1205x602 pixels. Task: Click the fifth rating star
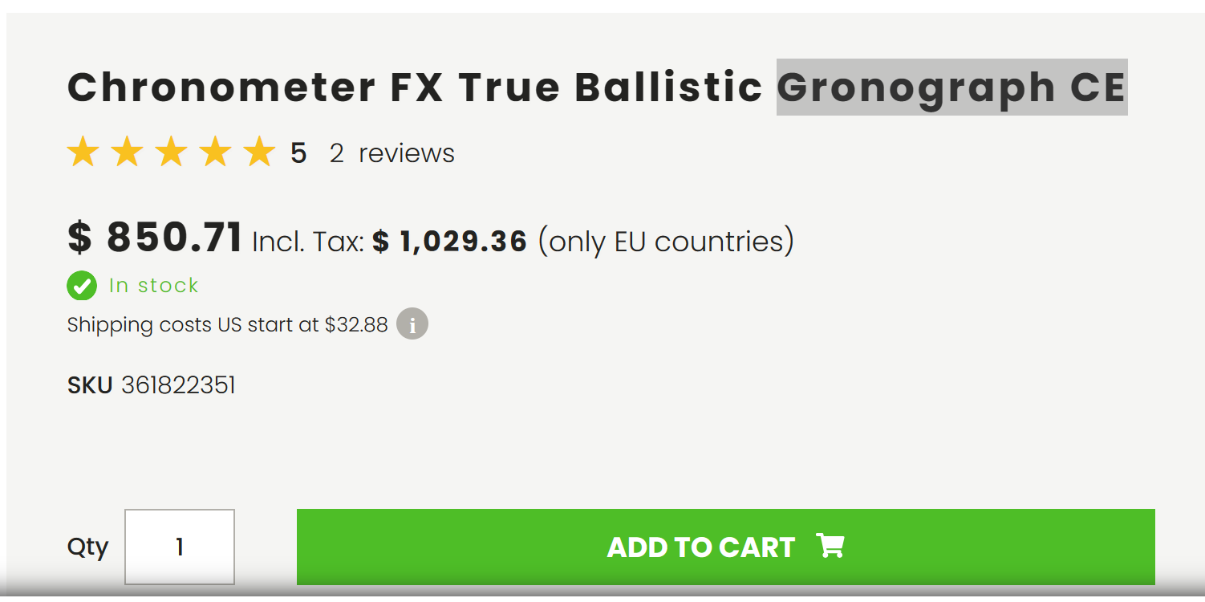point(259,152)
